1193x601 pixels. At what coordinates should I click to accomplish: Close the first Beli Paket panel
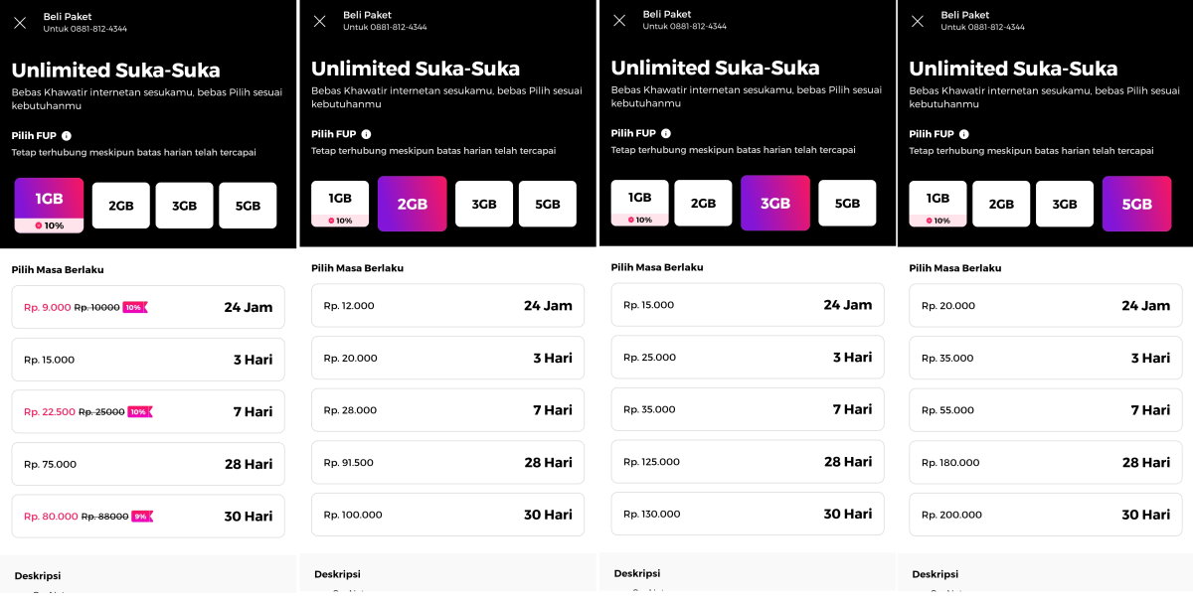pyautogui.click(x=20, y=21)
